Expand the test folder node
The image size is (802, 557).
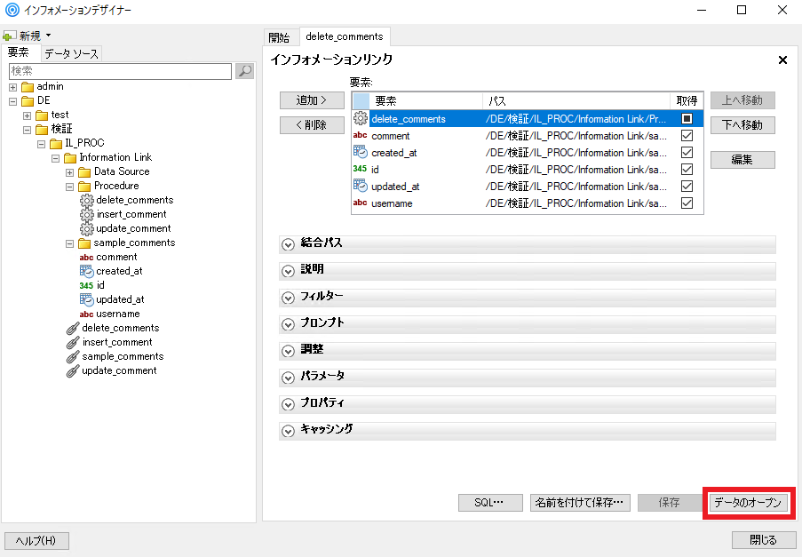coord(28,116)
